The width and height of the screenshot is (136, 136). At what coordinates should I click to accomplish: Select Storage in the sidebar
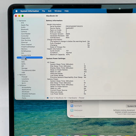click(x=25, y=68)
